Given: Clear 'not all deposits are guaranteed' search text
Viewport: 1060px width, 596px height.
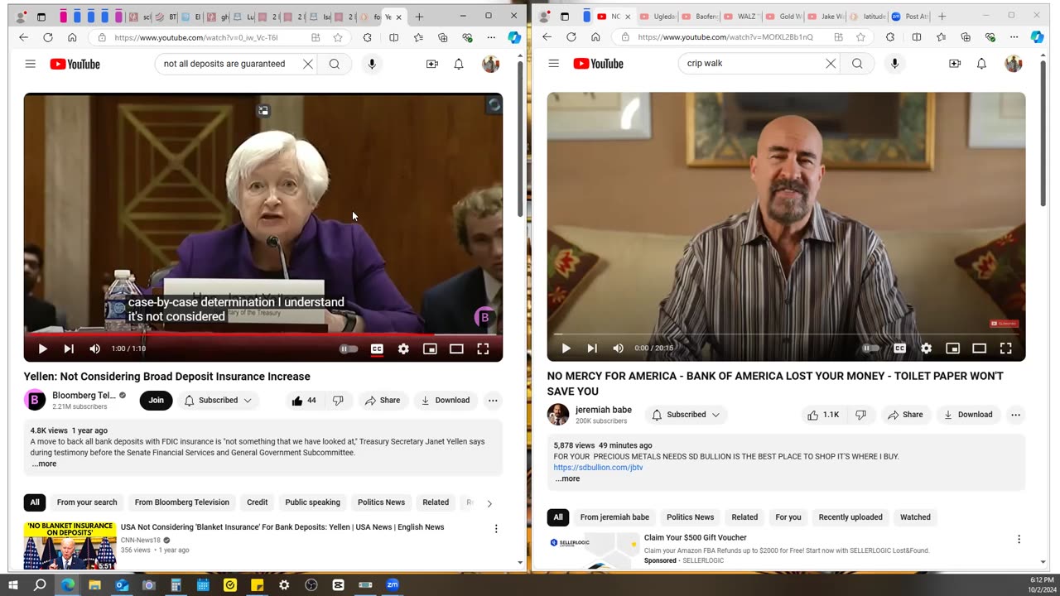Looking at the screenshot, I should [307, 64].
